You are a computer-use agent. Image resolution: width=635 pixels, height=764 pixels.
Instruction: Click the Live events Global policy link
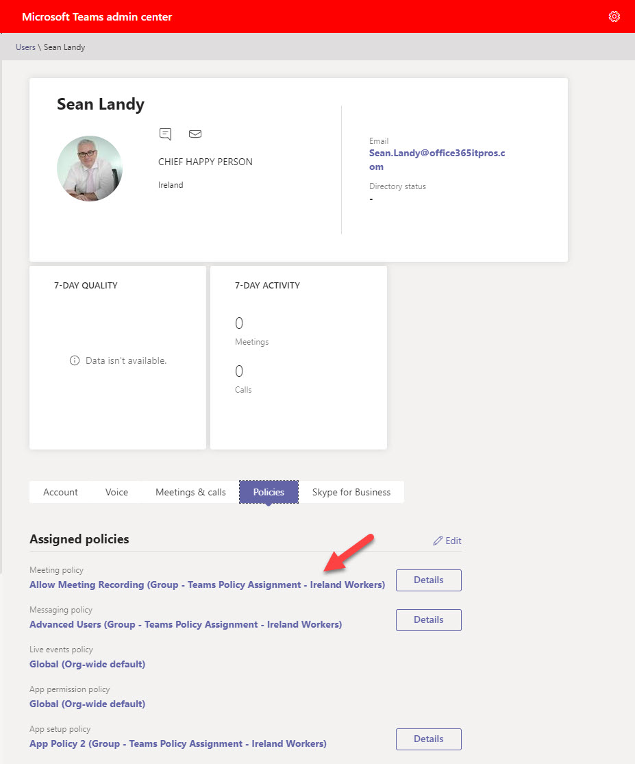(87, 664)
